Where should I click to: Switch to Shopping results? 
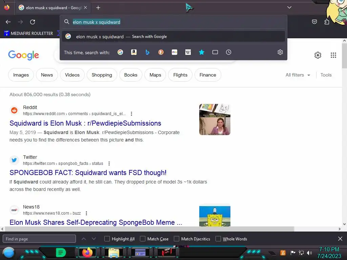pos(102,75)
